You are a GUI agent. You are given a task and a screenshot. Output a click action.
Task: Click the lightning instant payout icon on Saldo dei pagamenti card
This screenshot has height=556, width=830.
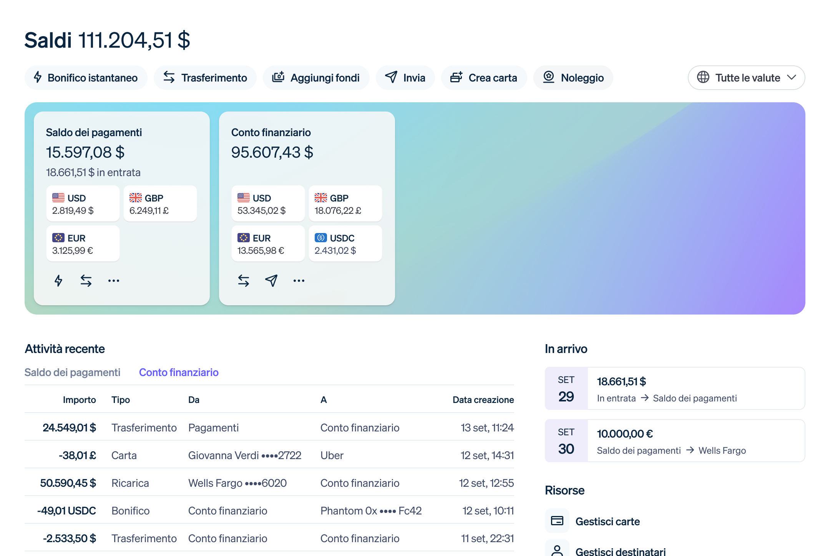(x=58, y=280)
